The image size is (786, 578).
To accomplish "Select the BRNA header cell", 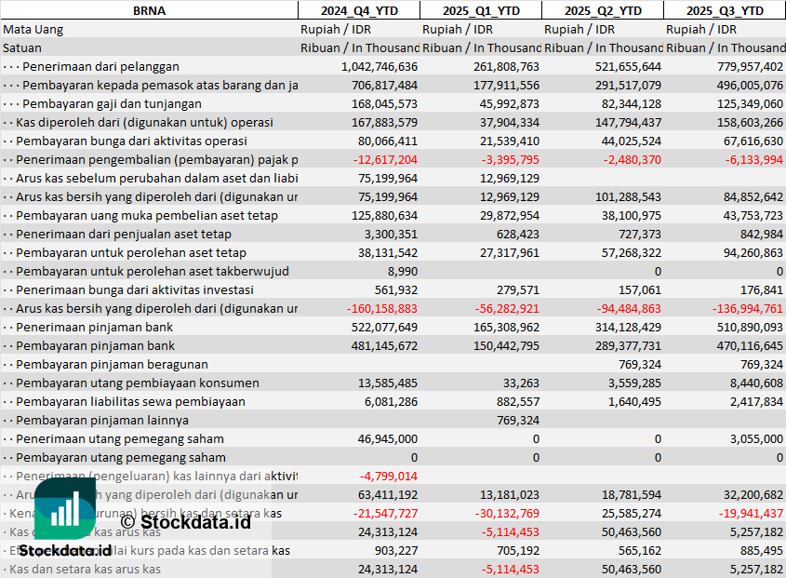I will [x=149, y=10].
